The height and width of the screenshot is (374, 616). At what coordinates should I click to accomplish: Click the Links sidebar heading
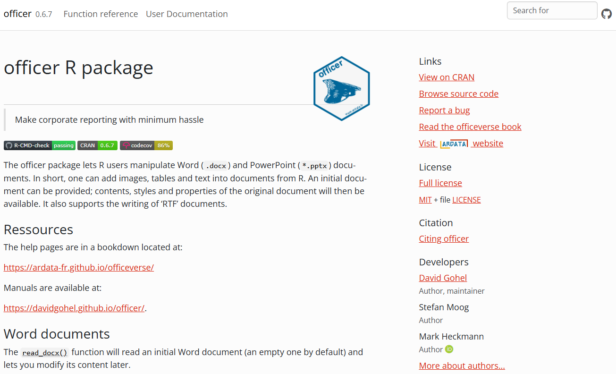pos(430,61)
